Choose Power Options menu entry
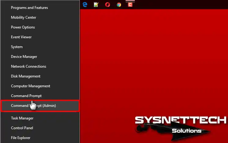This screenshot has height=143, width=228. coord(40,27)
